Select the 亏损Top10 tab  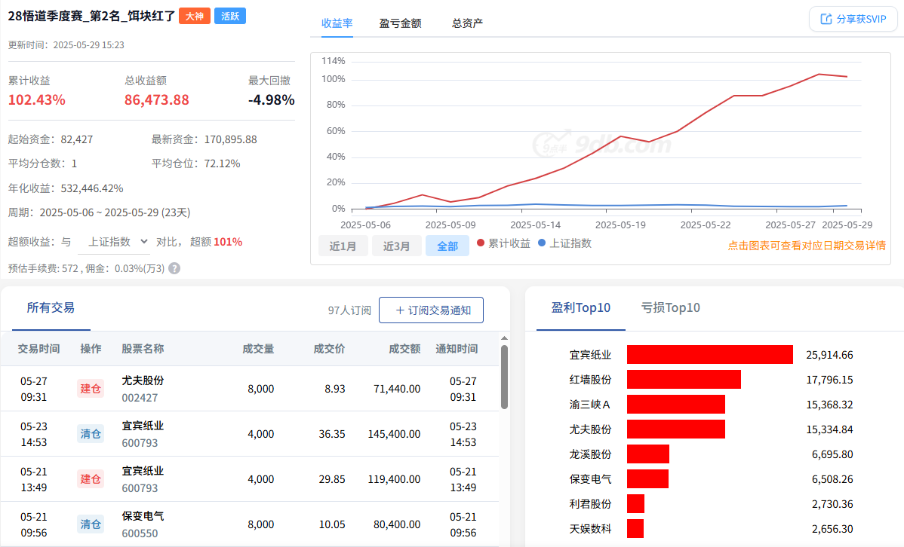671,308
